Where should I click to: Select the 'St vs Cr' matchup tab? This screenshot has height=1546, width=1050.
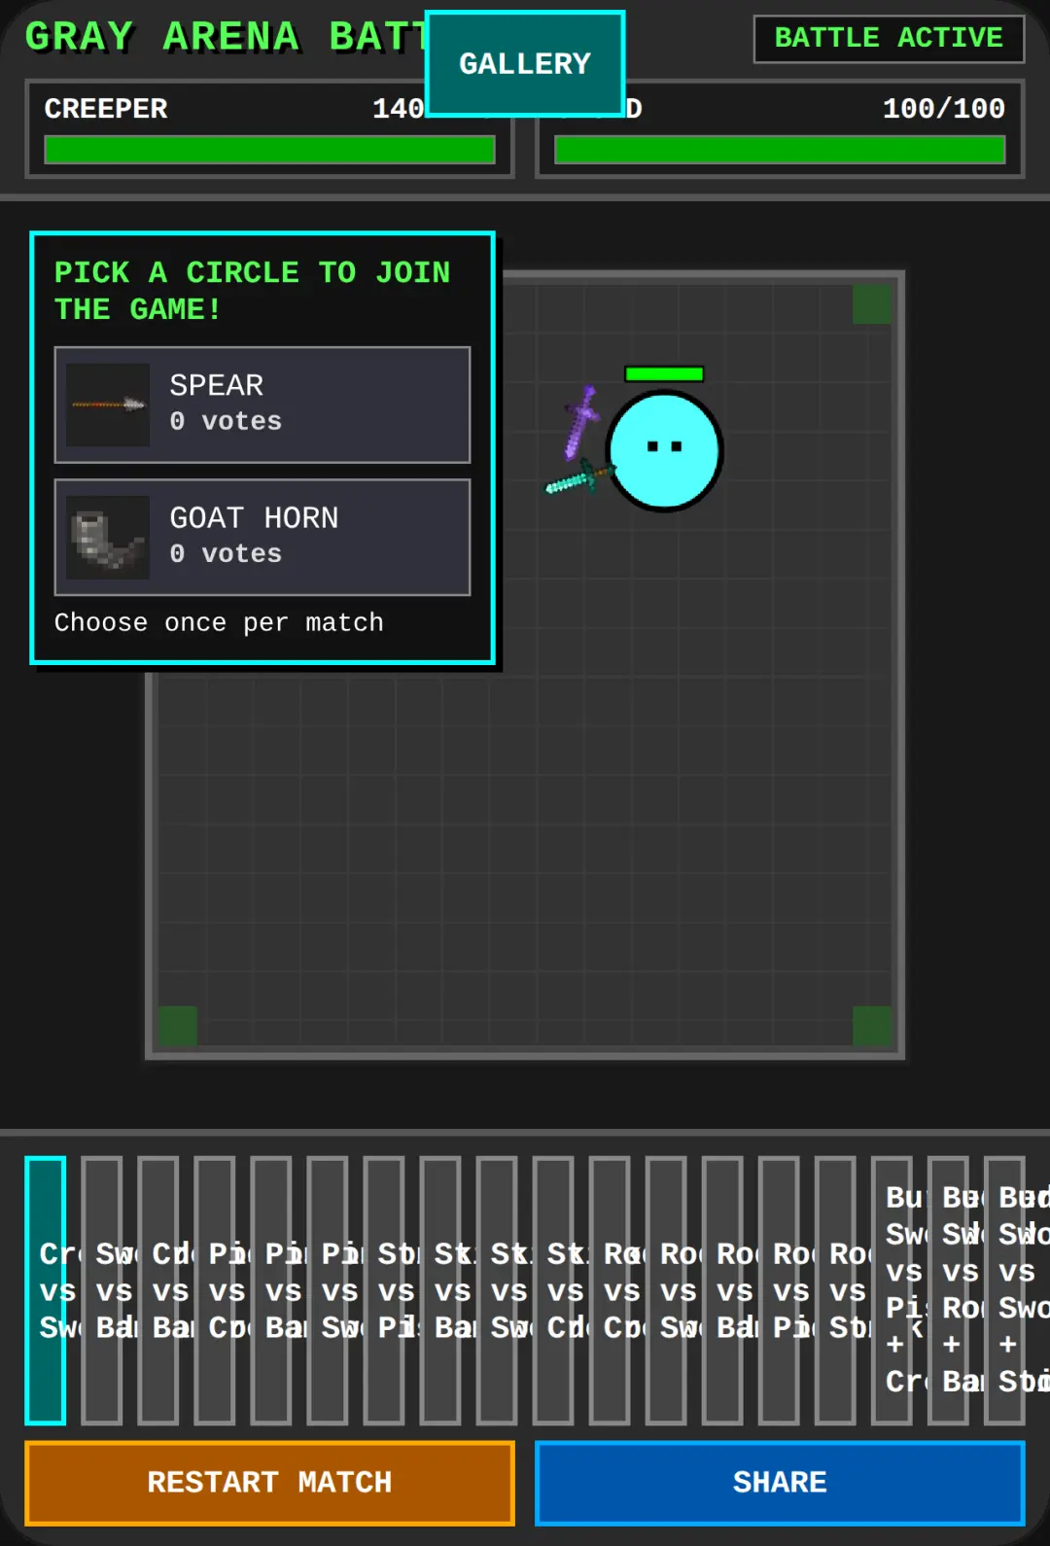pos(553,1290)
